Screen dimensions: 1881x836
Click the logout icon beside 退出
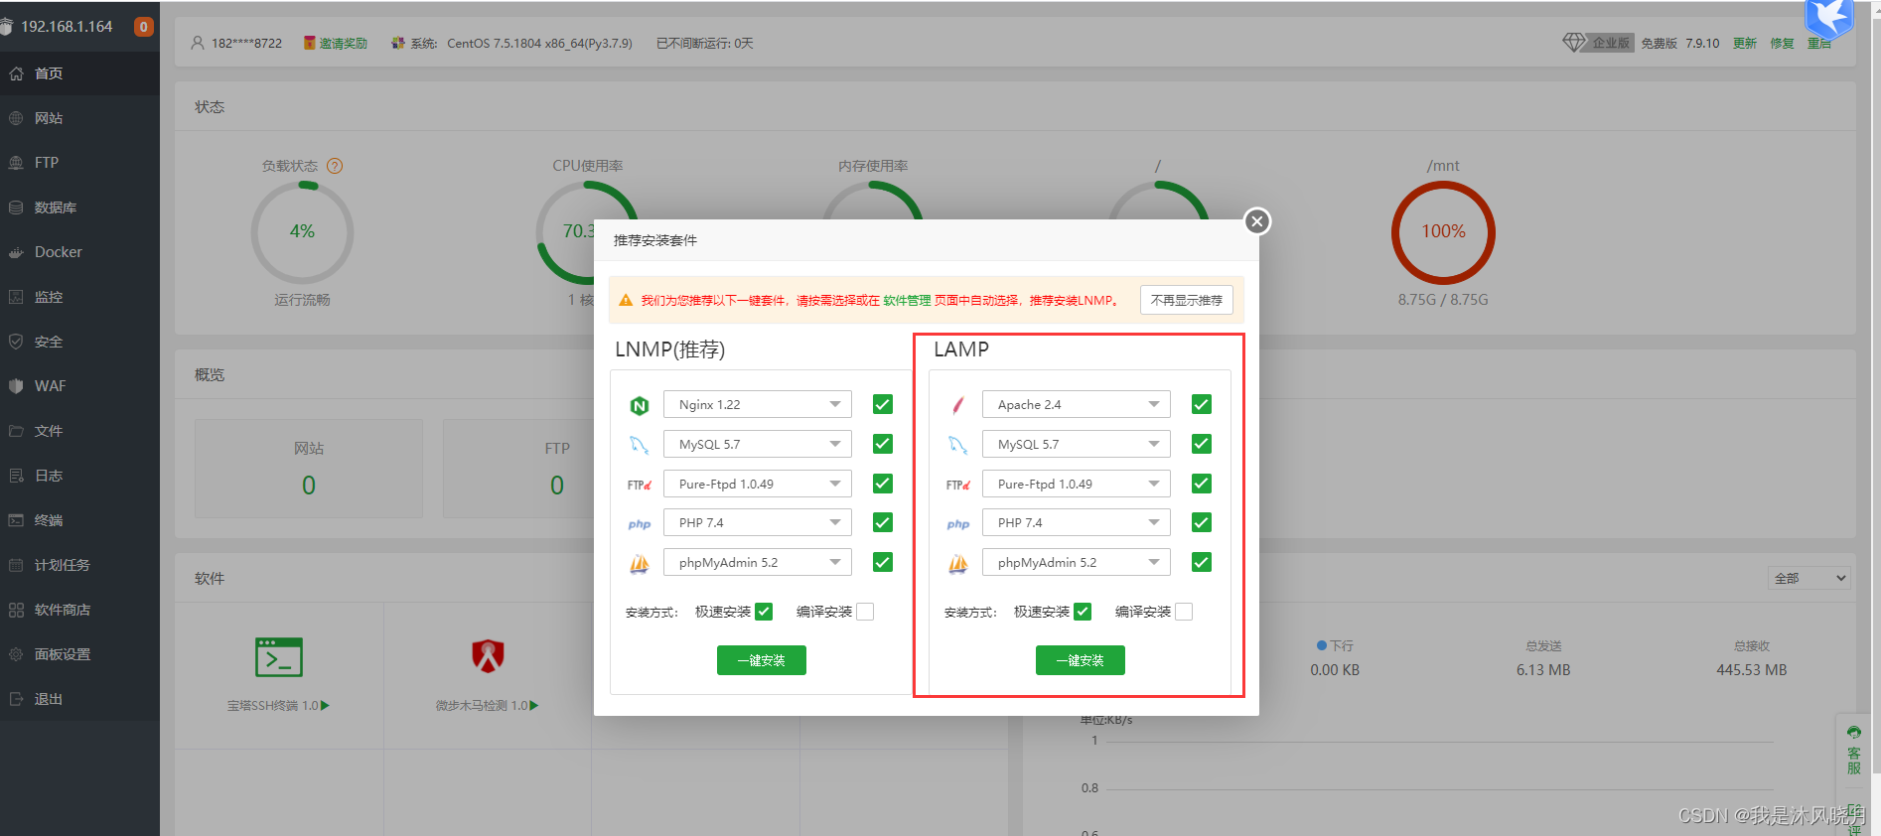click(x=16, y=699)
